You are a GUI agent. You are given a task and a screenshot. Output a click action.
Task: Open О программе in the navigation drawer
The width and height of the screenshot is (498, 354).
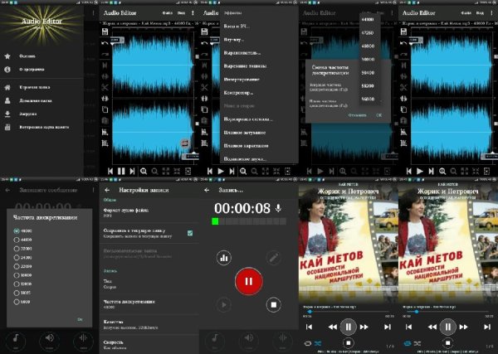tap(32, 70)
